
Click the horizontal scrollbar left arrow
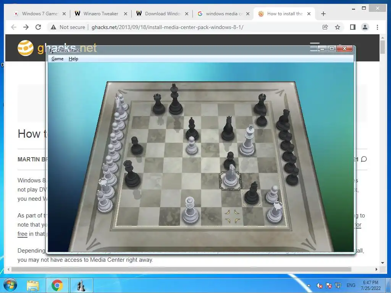click(8, 269)
